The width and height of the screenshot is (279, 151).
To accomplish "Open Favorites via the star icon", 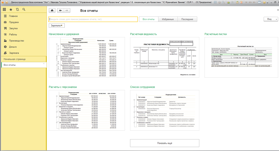I will pyautogui.click(x=11, y=9).
